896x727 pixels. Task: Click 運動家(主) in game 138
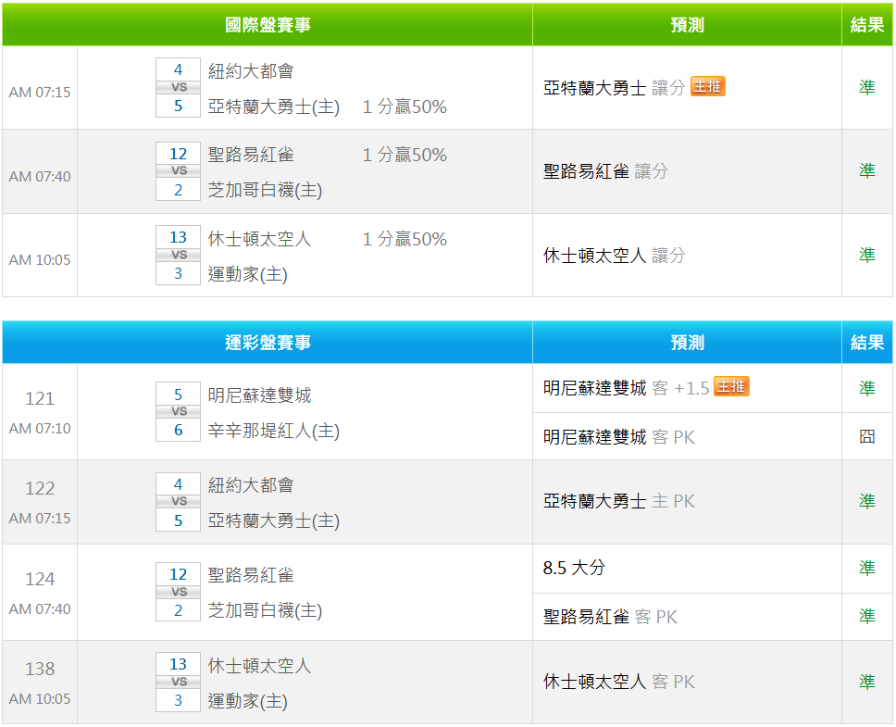click(247, 701)
